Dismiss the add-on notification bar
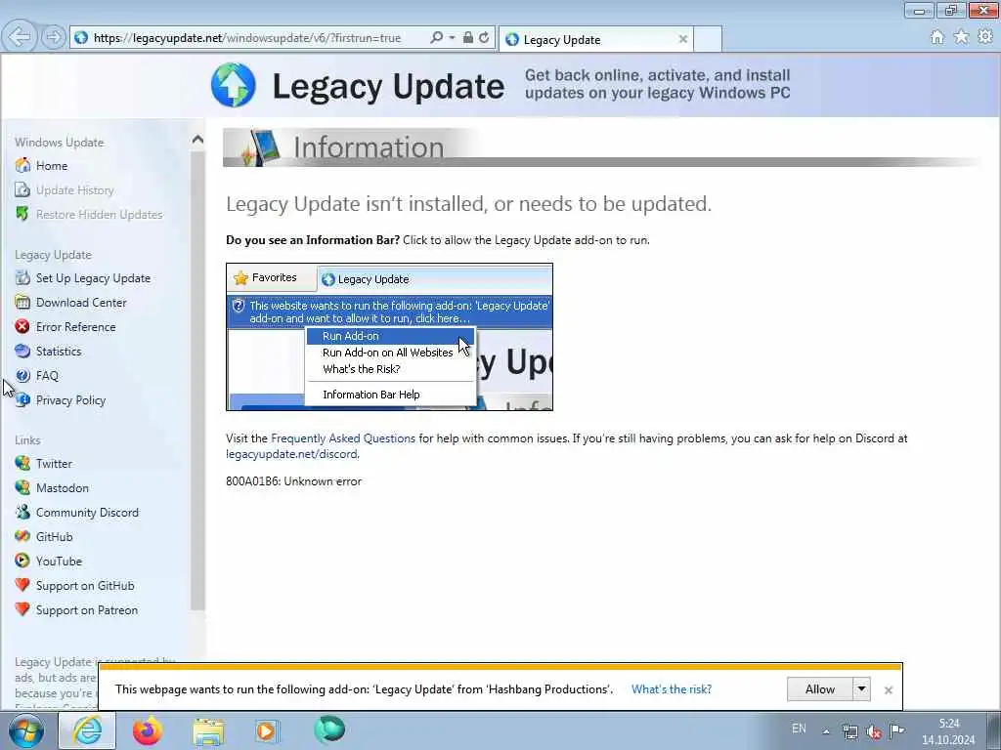1001x750 pixels. click(x=888, y=690)
